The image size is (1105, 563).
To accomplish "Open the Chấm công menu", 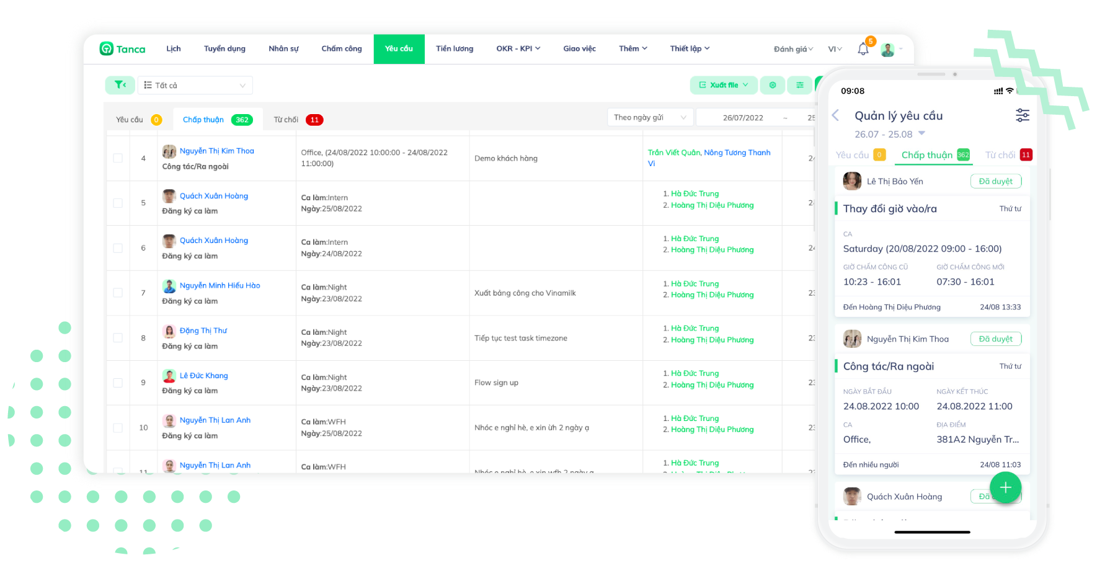I will [341, 49].
